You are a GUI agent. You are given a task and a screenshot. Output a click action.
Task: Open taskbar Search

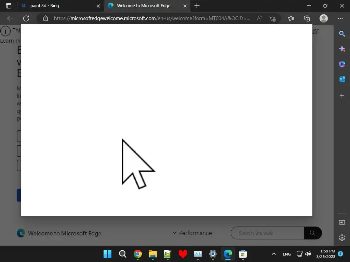(123, 254)
